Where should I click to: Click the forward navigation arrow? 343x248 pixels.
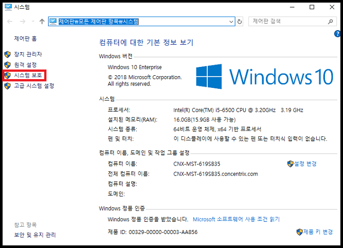pyautogui.click(x=22, y=21)
